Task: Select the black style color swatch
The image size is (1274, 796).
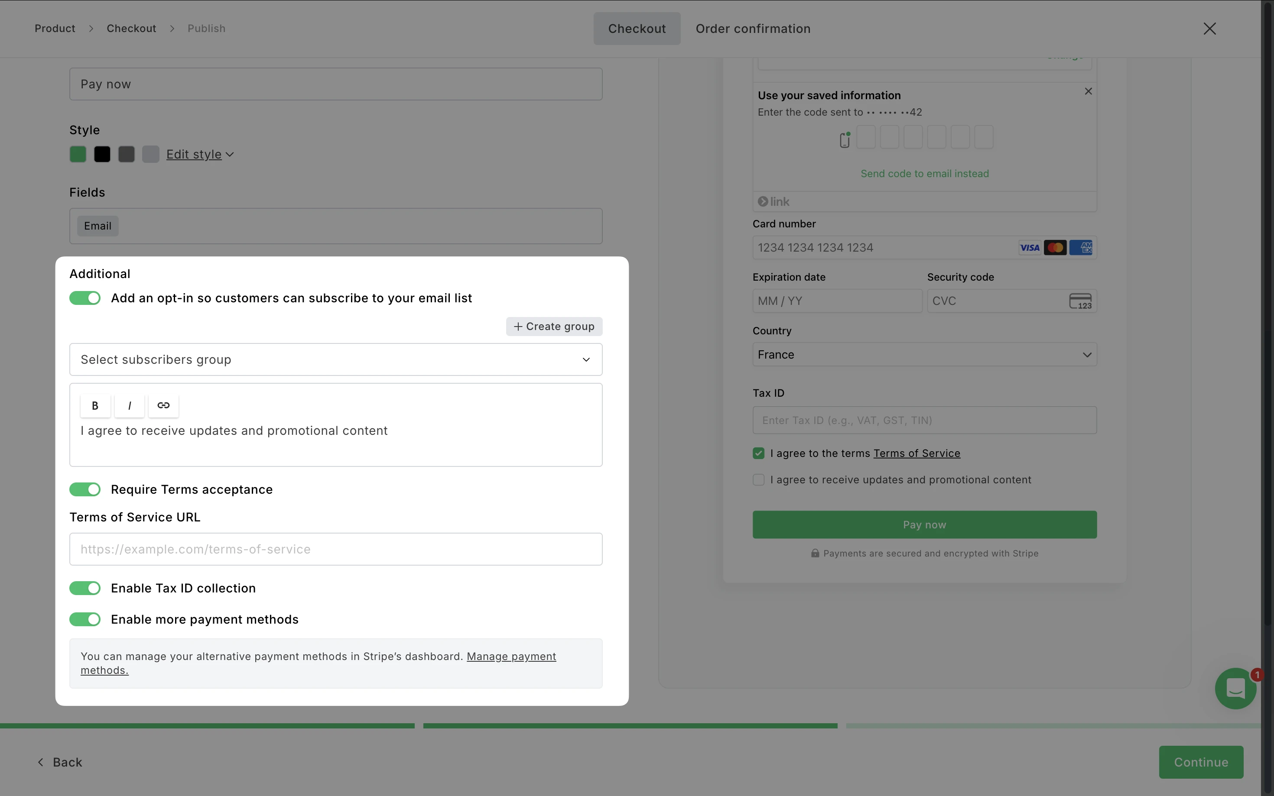Action: [x=102, y=154]
